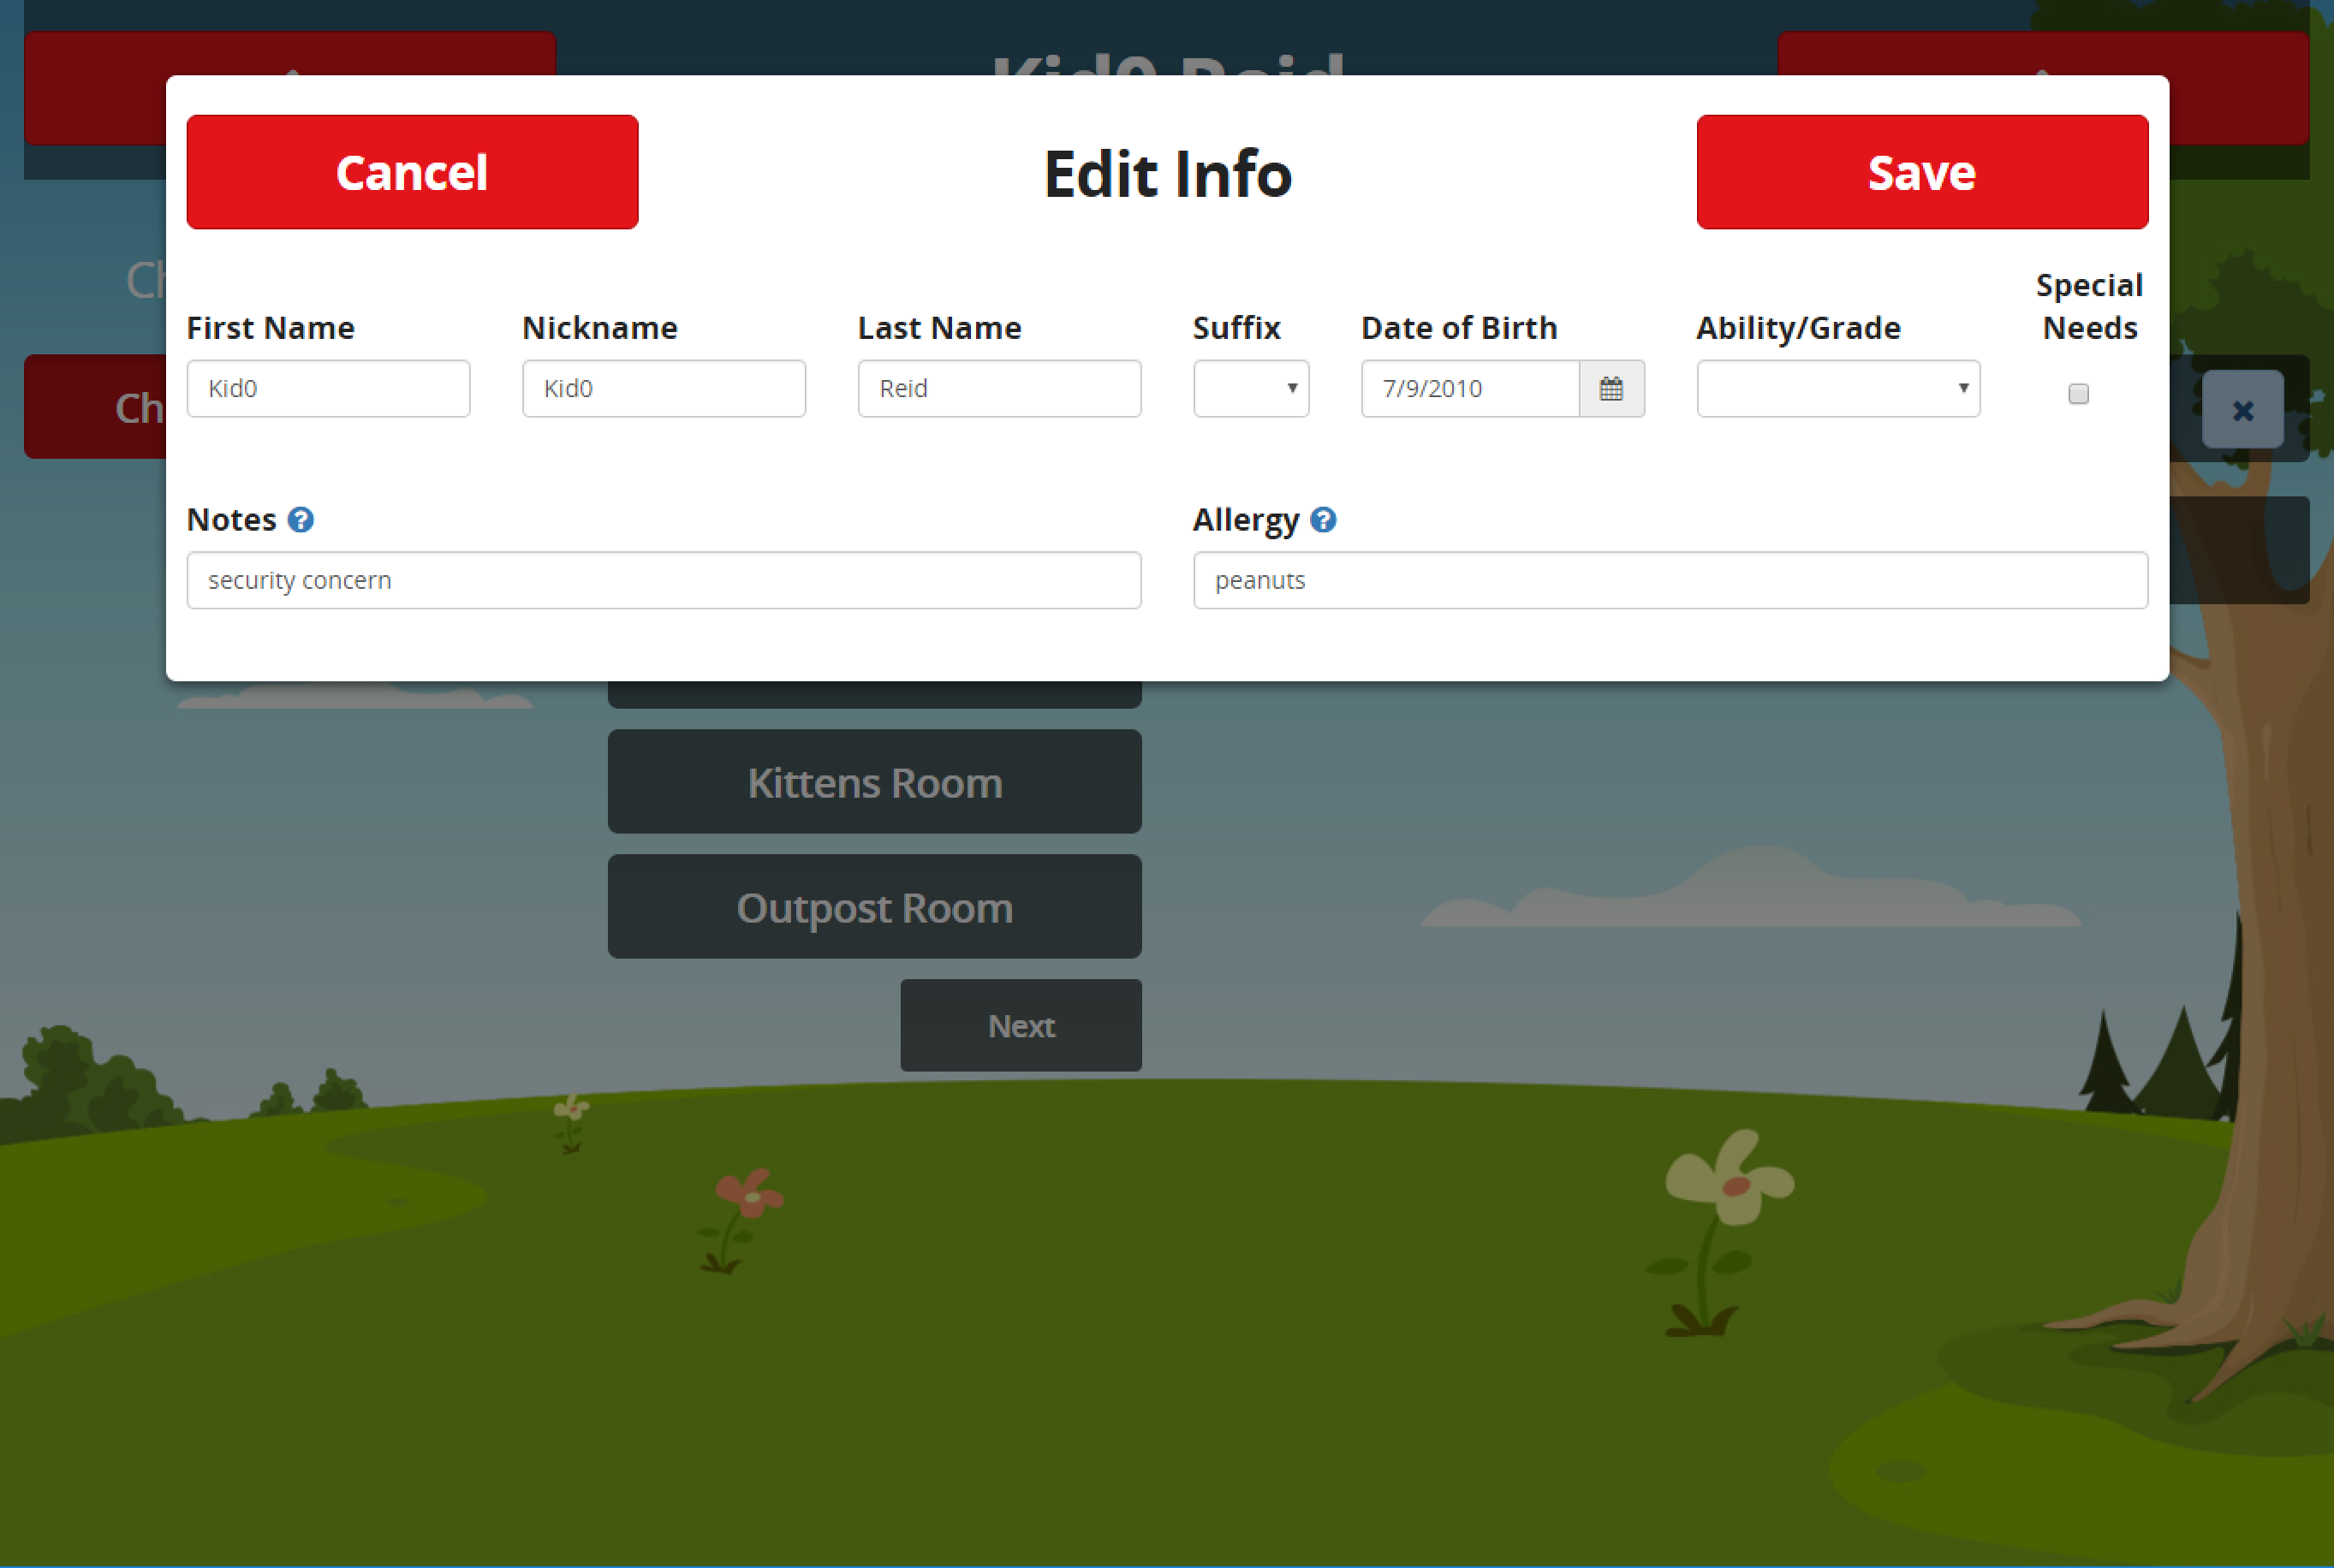Click the Notes help question icon
Image resolution: width=2334 pixels, height=1568 pixels.
[301, 520]
